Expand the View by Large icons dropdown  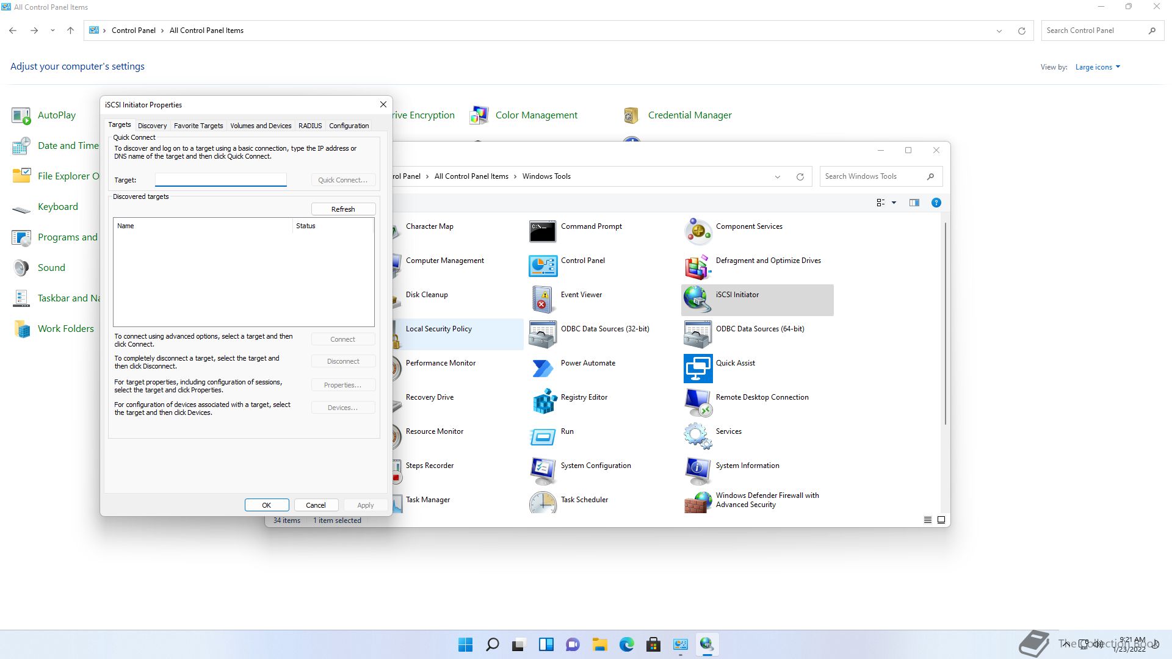[x=1098, y=67]
